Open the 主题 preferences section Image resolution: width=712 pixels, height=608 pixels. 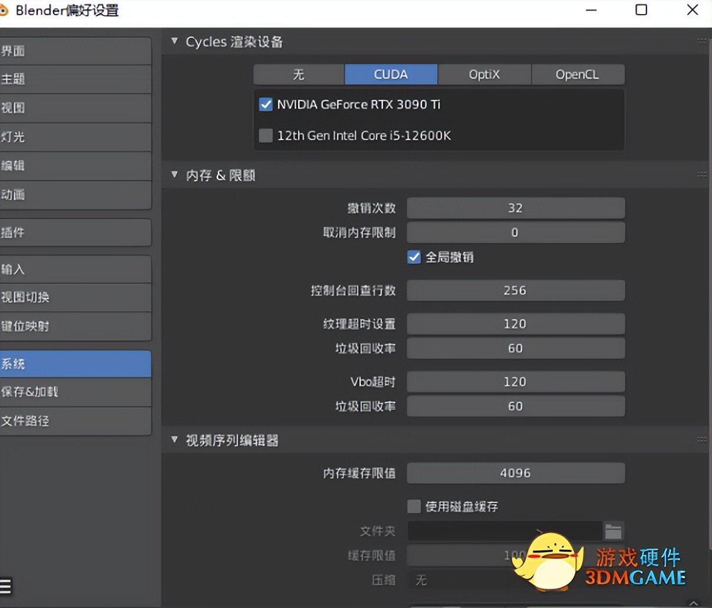(75, 80)
